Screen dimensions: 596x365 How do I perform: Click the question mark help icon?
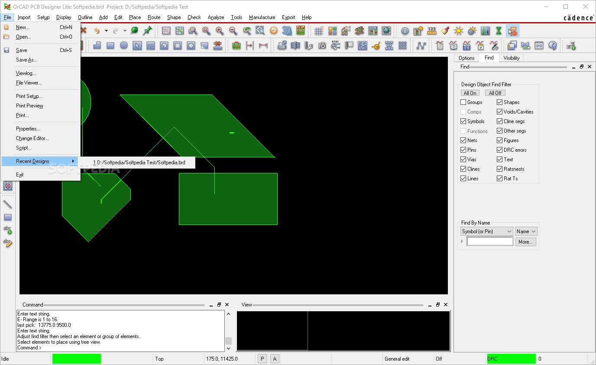(x=552, y=46)
